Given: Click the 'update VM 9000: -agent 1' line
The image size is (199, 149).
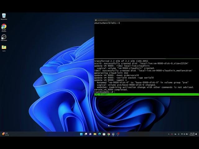Looking at the screenshot, I should [x=110, y=80].
